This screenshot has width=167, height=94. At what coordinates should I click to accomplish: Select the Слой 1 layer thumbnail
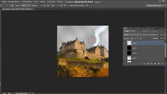pyautogui.click(x=129, y=58)
